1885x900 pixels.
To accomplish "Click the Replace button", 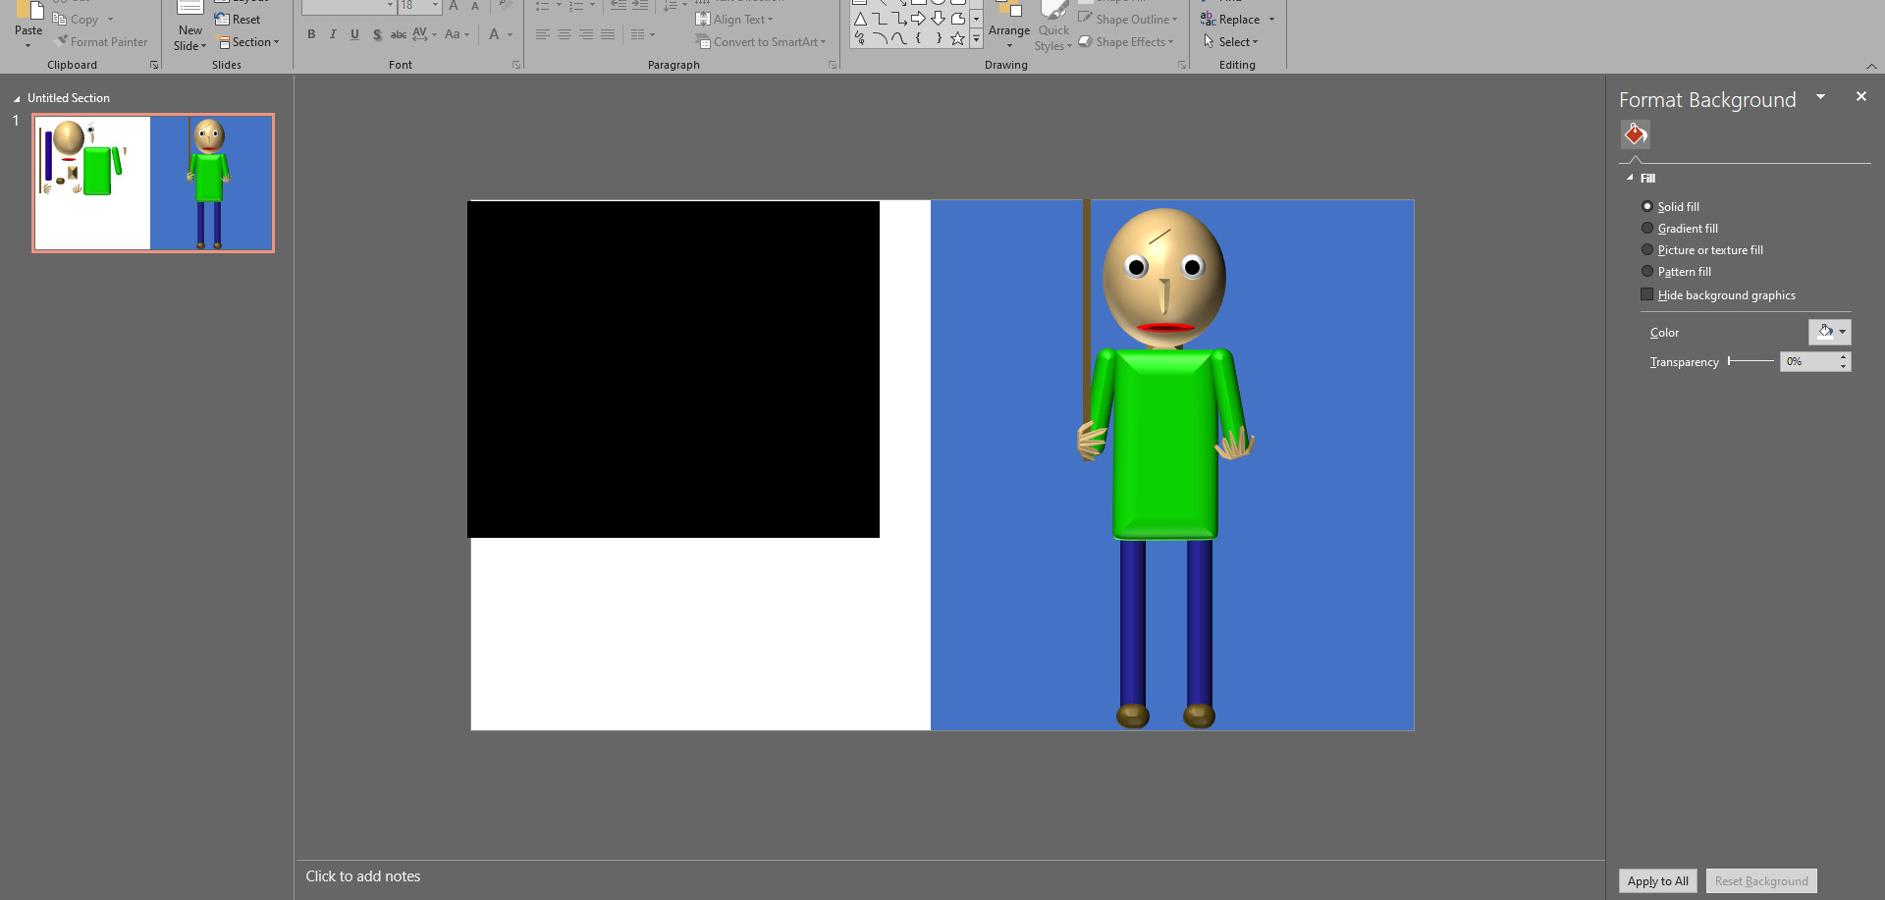I will click(x=1230, y=19).
